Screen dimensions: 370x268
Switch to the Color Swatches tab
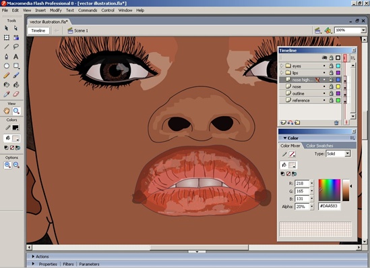[319, 146]
